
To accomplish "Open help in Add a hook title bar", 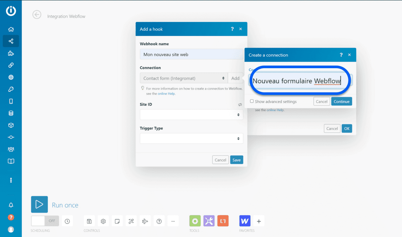I will [x=232, y=29].
